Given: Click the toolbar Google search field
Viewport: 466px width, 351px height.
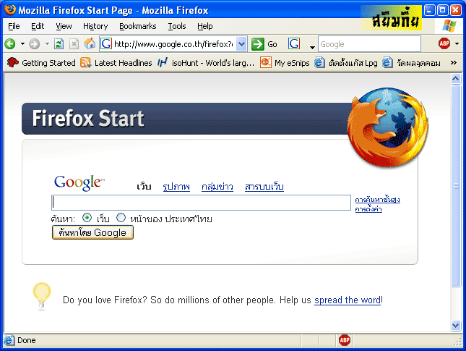Looking at the screenshot, I should [369, 44].
